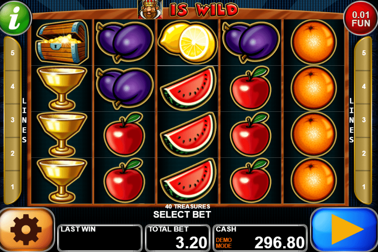
Task: Click the top watermelon slice symbol
Action: [188, 88]
